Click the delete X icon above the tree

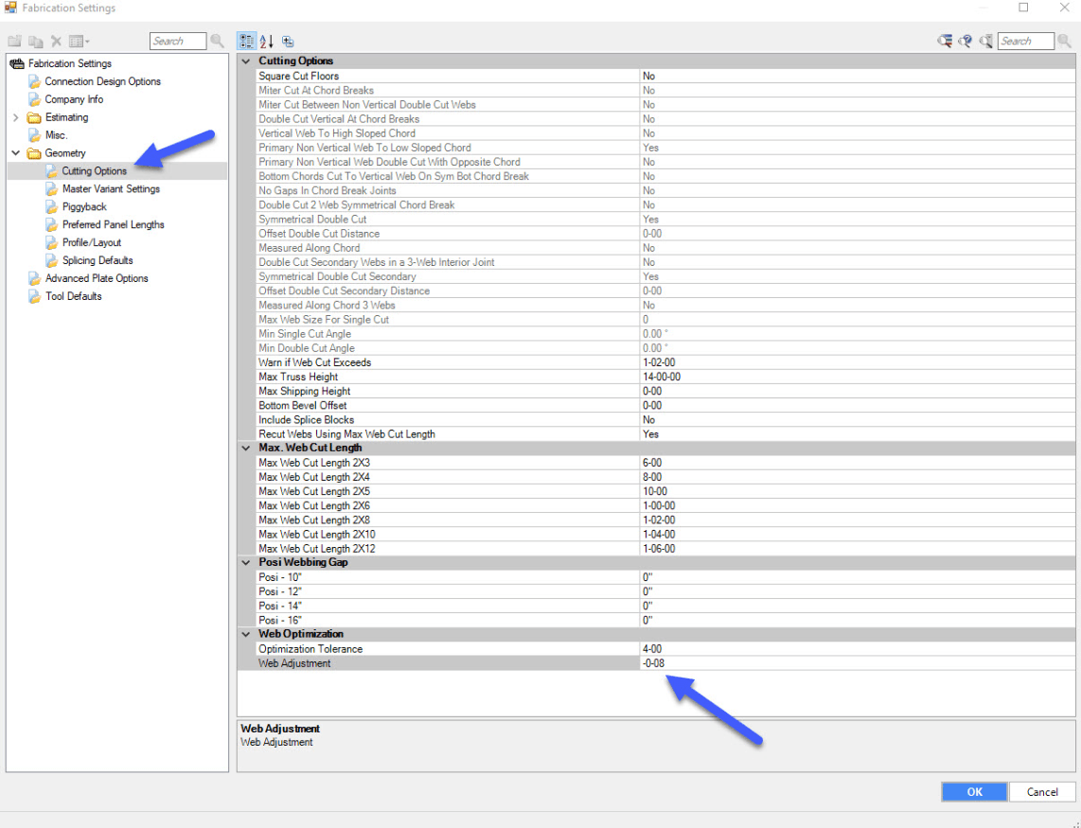tap(57, 42)
